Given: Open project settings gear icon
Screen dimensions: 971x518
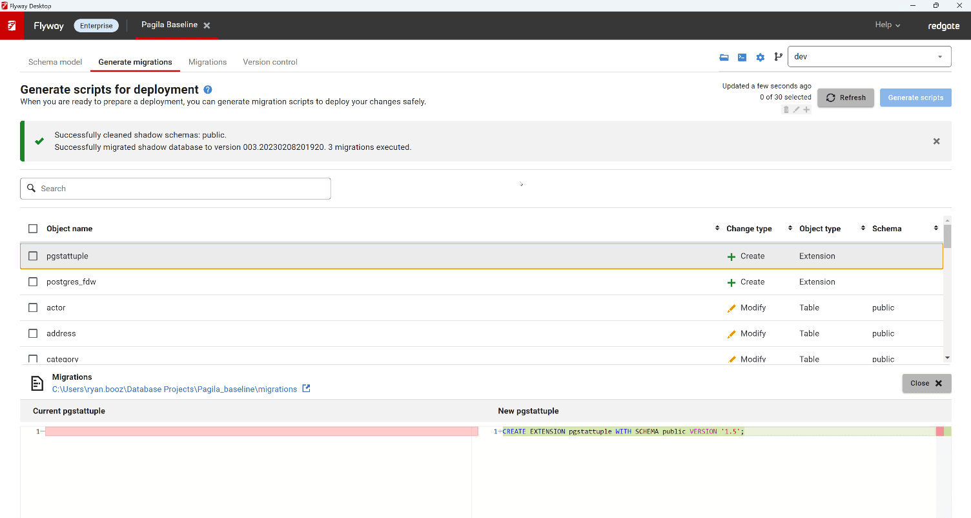Looking at the screenshot, I should (761, 57).
